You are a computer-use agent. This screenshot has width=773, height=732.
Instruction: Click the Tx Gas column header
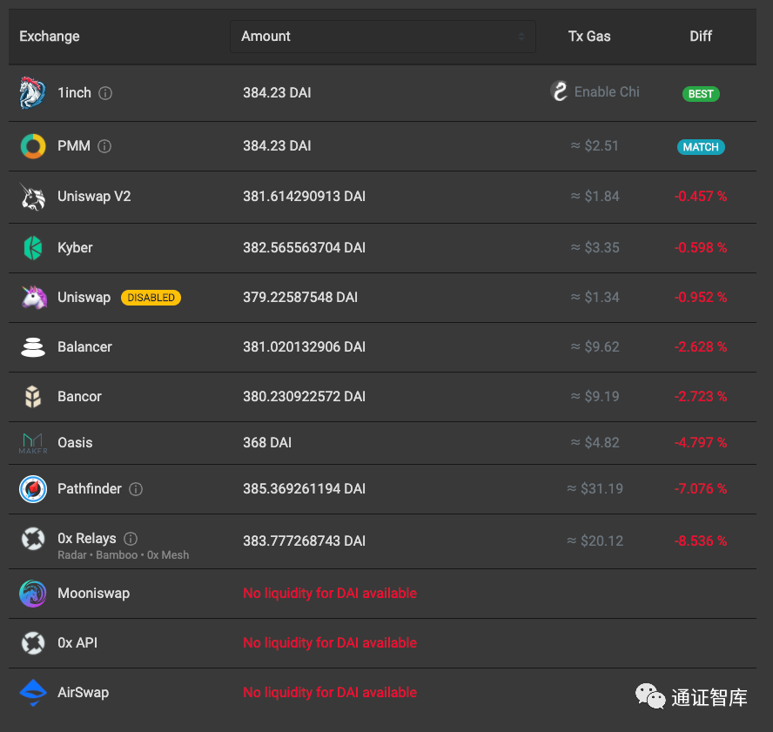click(x=589, y=37)
